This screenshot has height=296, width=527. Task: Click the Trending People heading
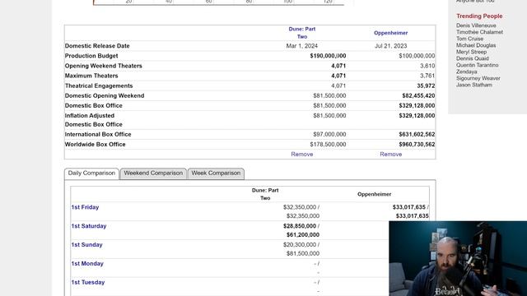coord(479,16)
